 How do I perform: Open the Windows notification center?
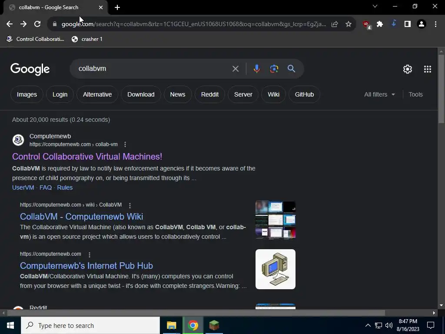[x=431, y=325]
